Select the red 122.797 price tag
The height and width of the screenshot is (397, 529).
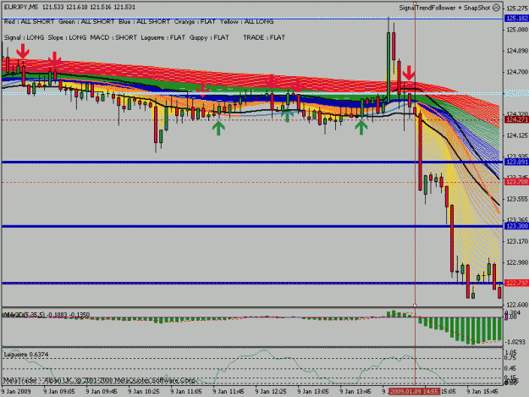pyautogui.click(x=516, y=283)
